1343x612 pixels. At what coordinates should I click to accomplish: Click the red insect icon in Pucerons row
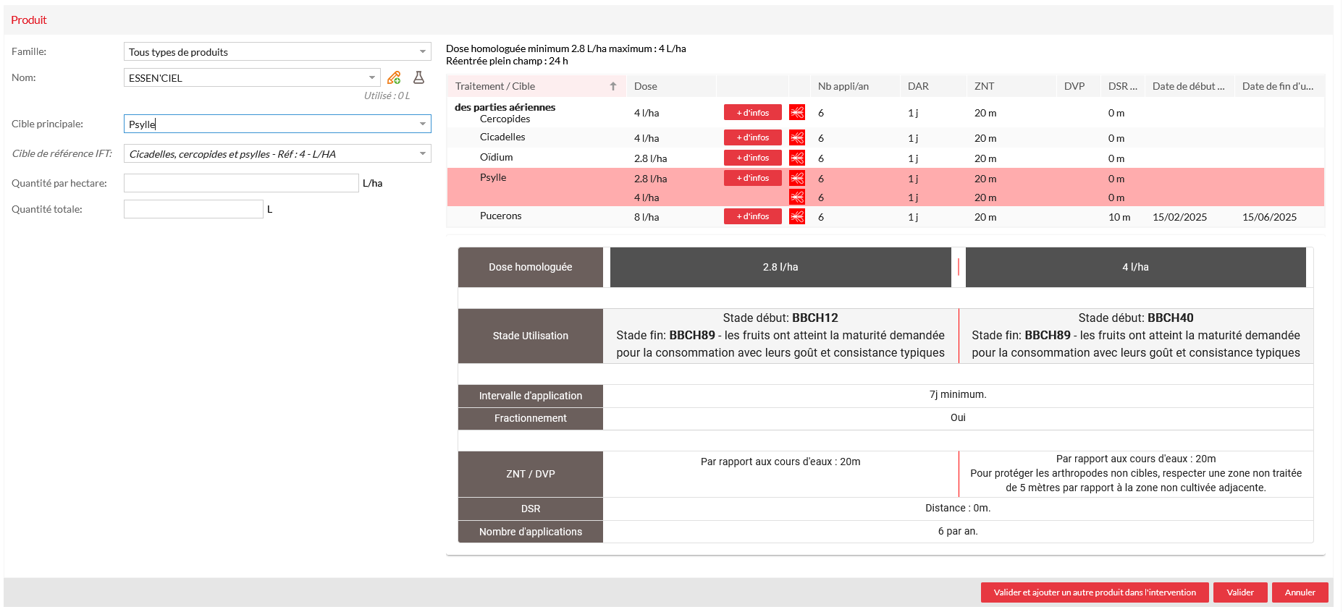pyautogui.click(x=797, y=216)
